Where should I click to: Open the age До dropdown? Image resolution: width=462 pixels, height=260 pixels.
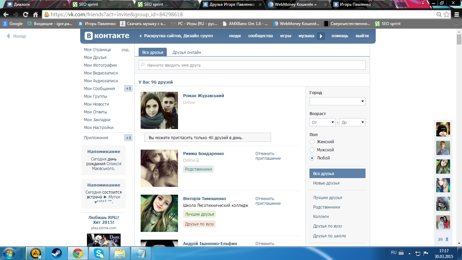[x=353, y=123]
